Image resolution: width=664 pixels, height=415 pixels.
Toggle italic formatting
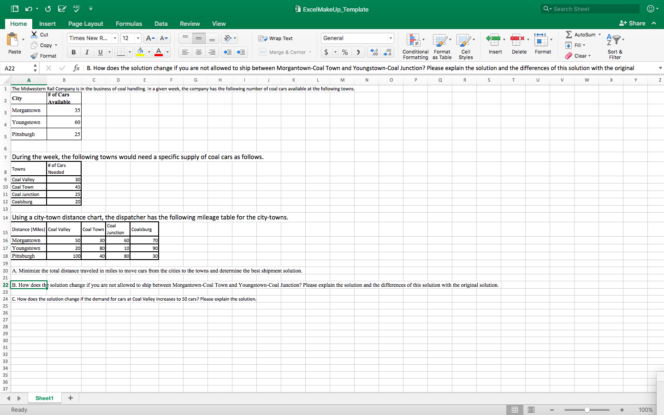tap(86, 52)
